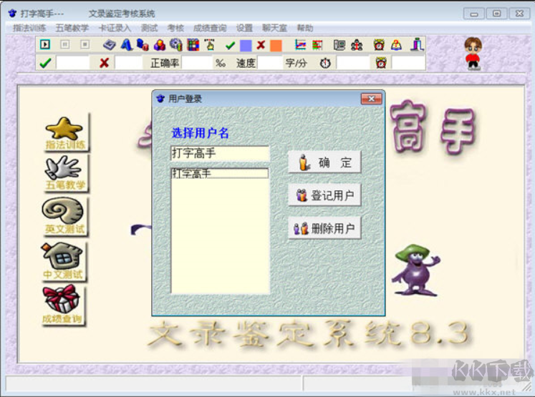Open the 测试 menu
The image size is (535, 397).
[x=150, y=29]
